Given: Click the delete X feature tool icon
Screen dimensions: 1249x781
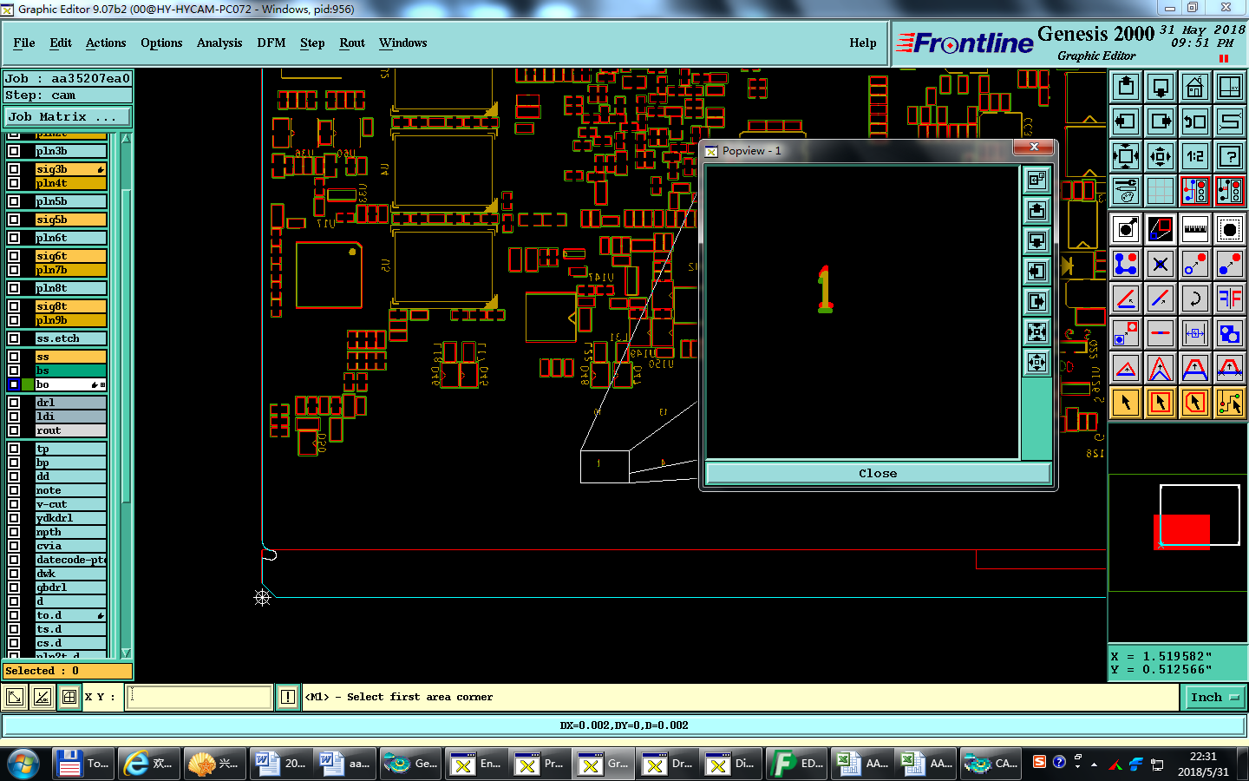Looking at the screenshot, I should point(1161,264).
